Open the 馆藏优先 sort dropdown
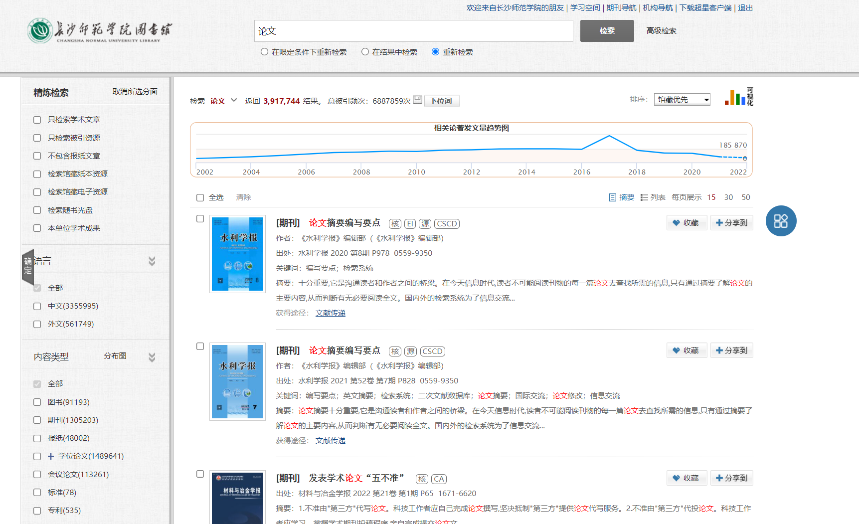The height and width of the screenshot is (524, 859). 682,100
